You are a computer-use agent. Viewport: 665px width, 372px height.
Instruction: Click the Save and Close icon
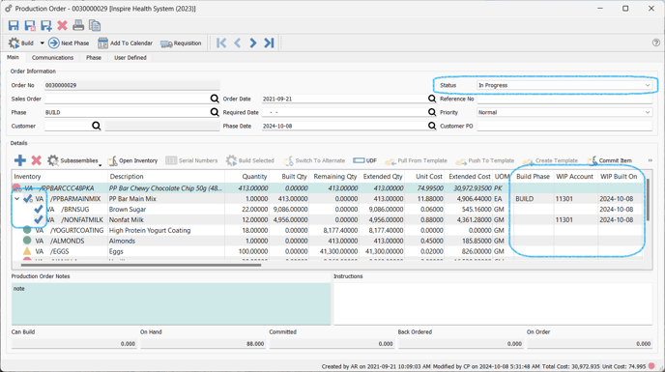point(30,26)
